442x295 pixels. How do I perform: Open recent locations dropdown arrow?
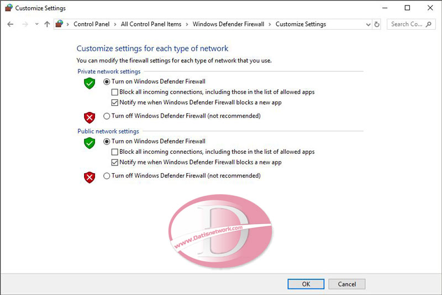click(x=37, y=24)
